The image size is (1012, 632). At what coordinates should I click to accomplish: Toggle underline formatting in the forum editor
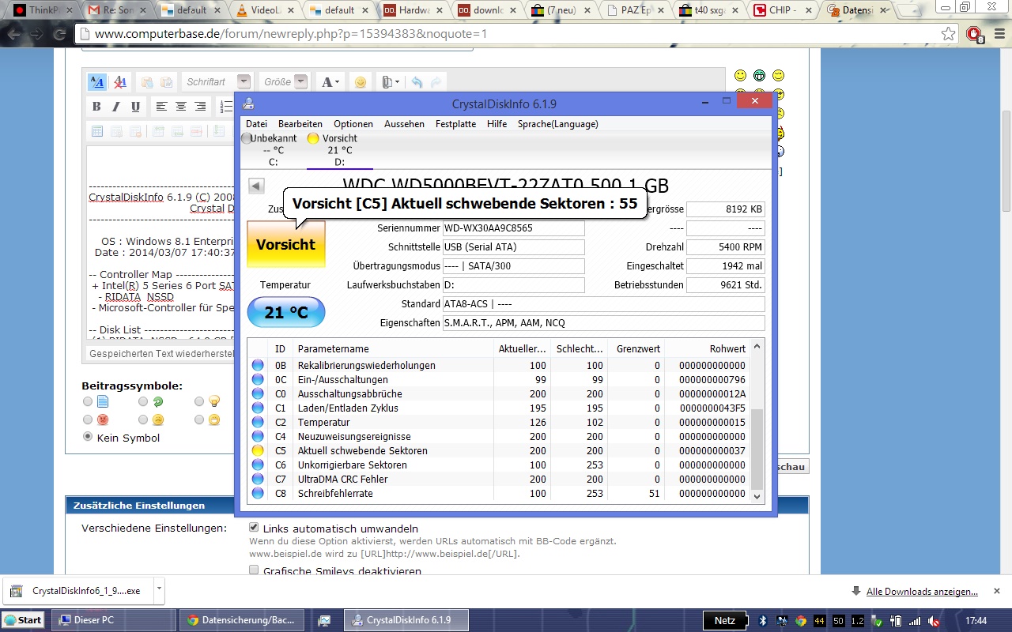[135, 107]
